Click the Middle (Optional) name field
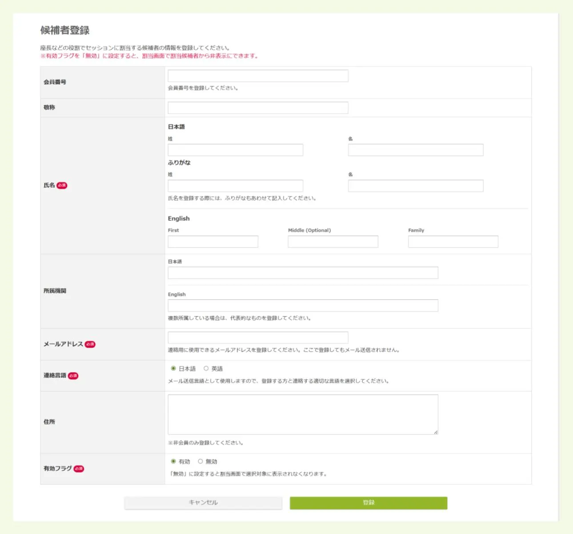The width and height of the screenshot is (573, 534). 333,242
